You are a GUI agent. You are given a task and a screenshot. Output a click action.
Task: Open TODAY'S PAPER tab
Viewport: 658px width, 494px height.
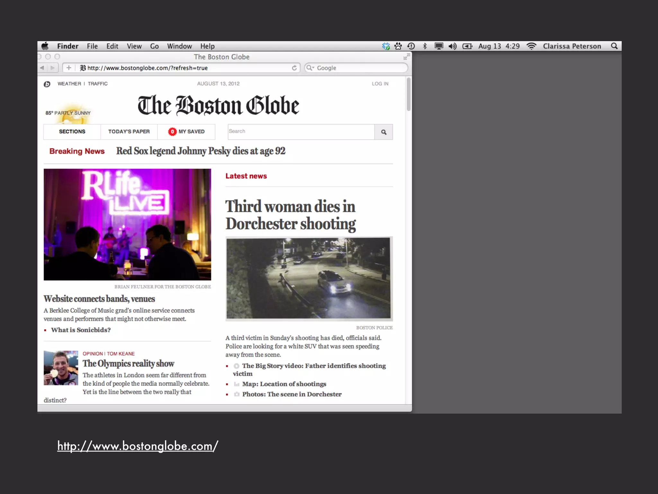pos(129,132)
